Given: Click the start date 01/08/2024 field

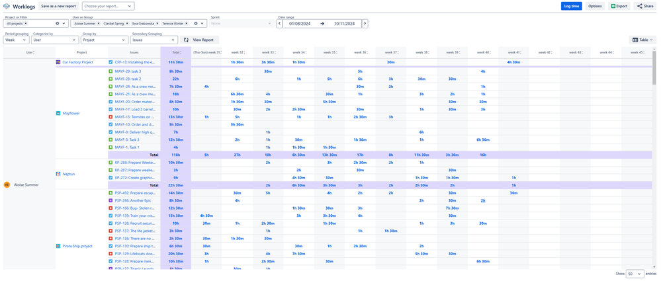Looking at the screenshot, I should tap(299, 24).
